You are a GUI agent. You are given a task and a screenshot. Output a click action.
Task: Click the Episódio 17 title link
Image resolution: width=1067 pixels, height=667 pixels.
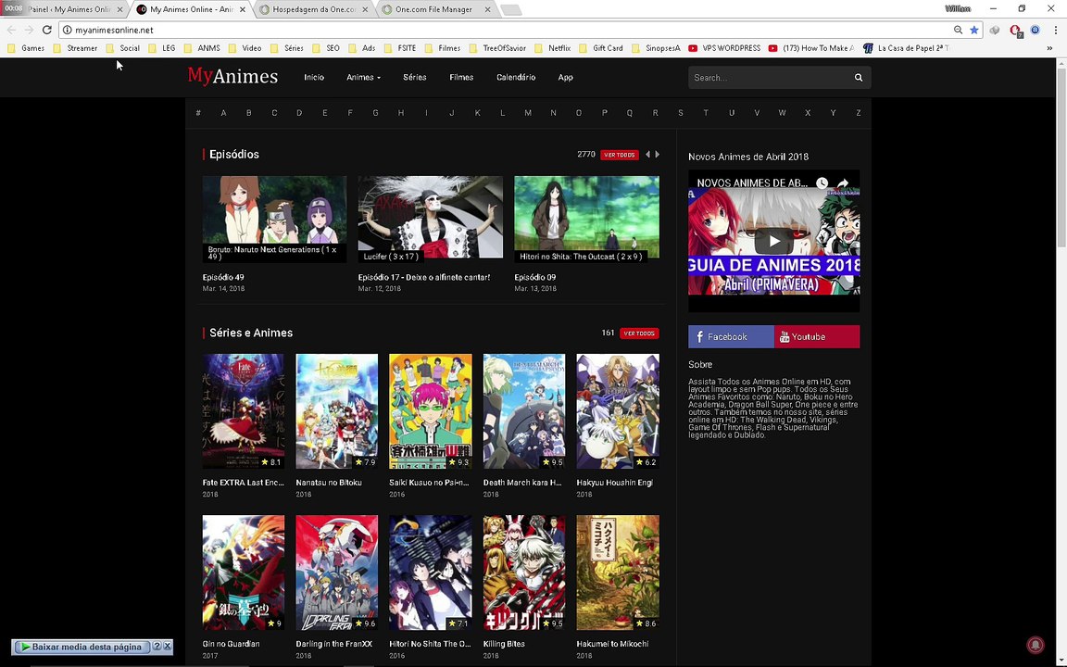tap(424, 278)
